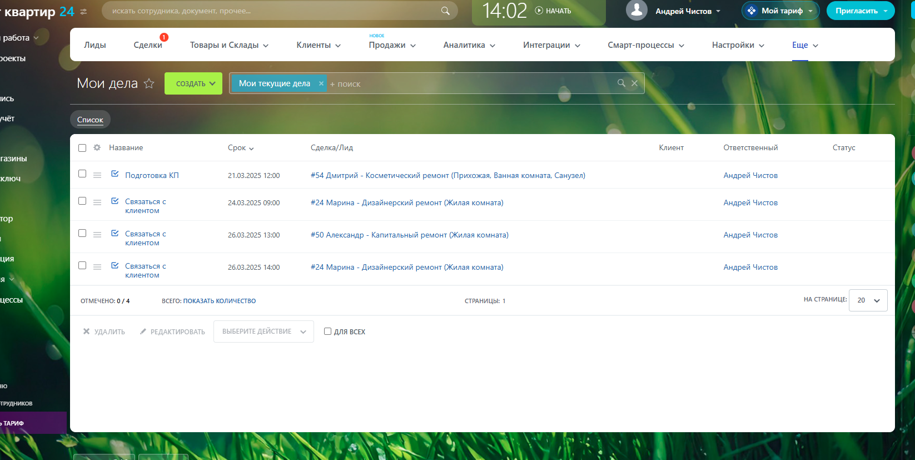Open the 'Лиды' tab
Screen dimensions: 915x460
(95, 45)
